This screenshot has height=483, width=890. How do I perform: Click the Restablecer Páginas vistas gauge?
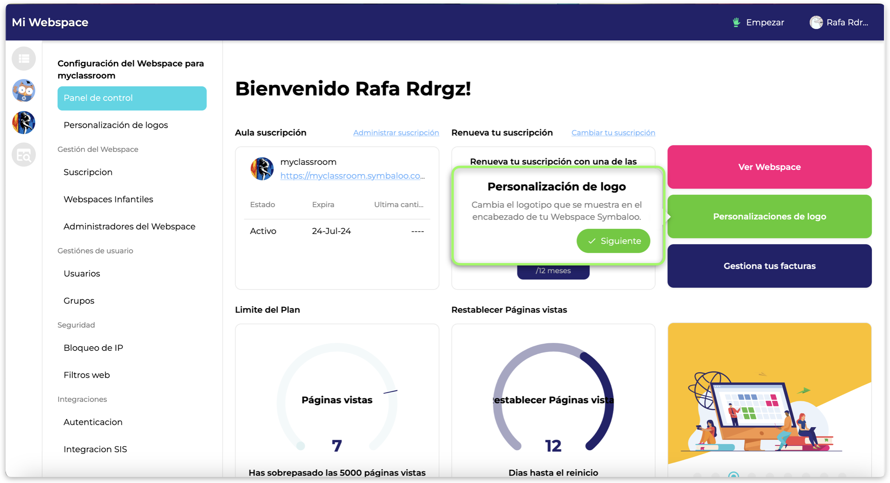[x=553, y=398]
